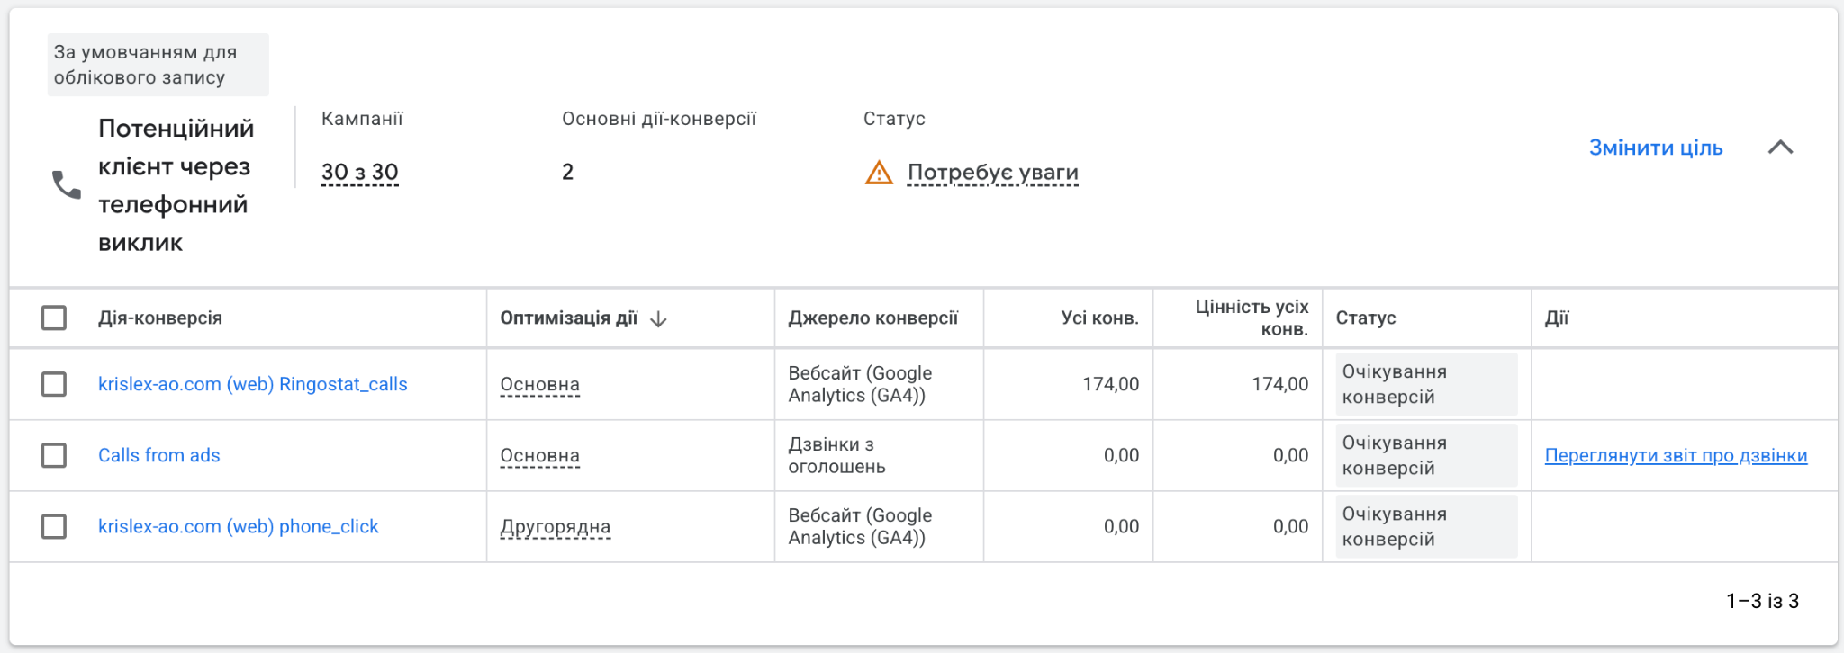
Task: Open the Змінити ціль link
Action: (x=1656, y=148)
